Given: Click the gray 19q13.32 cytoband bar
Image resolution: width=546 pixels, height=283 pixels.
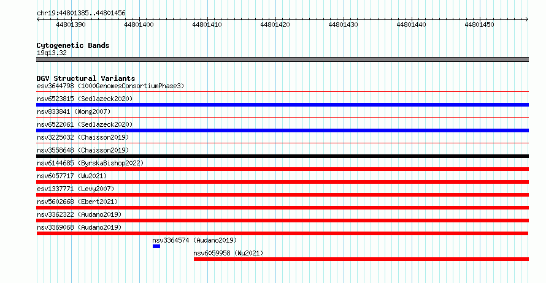Looking at the screenshot, I should (282, 59).
